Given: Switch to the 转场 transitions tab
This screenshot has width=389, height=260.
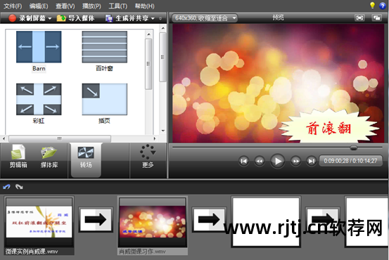Looking at the screenshot, I should click(86, 160).
